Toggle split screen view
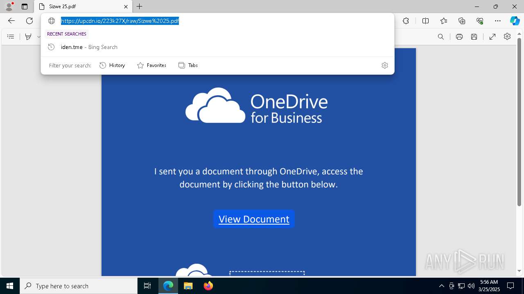The width and height of the screenshot is (524, 294). click(425, 21)
